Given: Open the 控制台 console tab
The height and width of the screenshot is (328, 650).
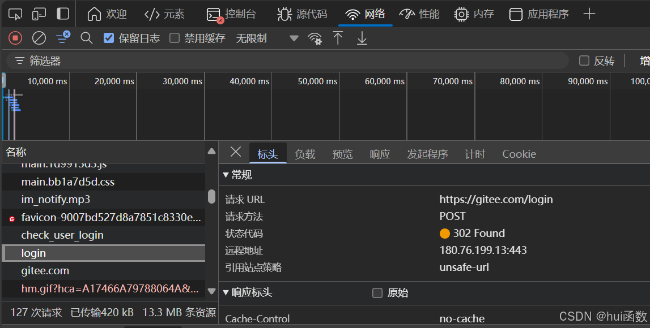Looking at the screenshot, I should [x=231, y=14].
